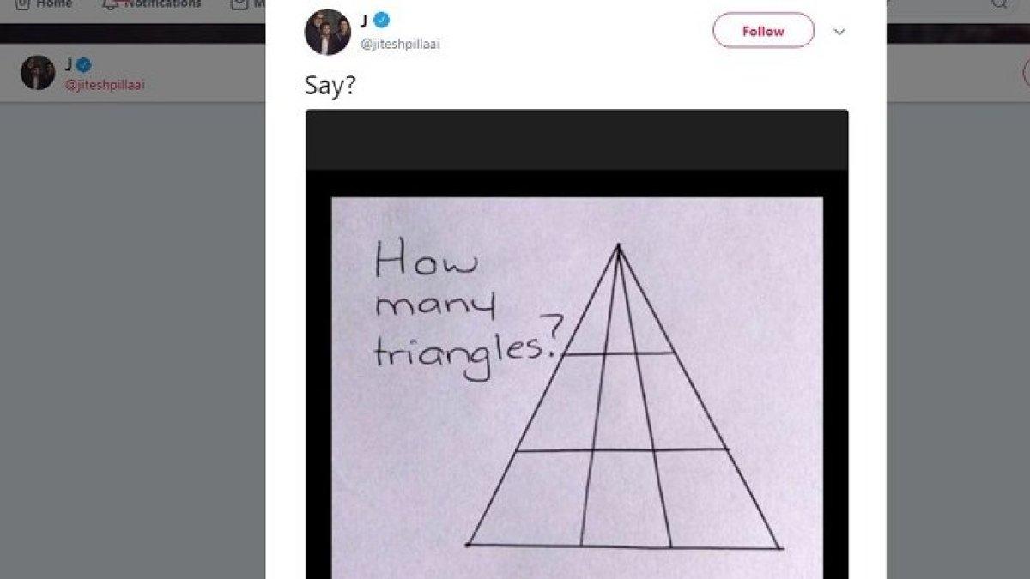Click the small avatar in background profile bar
Image resolution: width=1030 pixels, height=579 pixels.
(37, 73)
